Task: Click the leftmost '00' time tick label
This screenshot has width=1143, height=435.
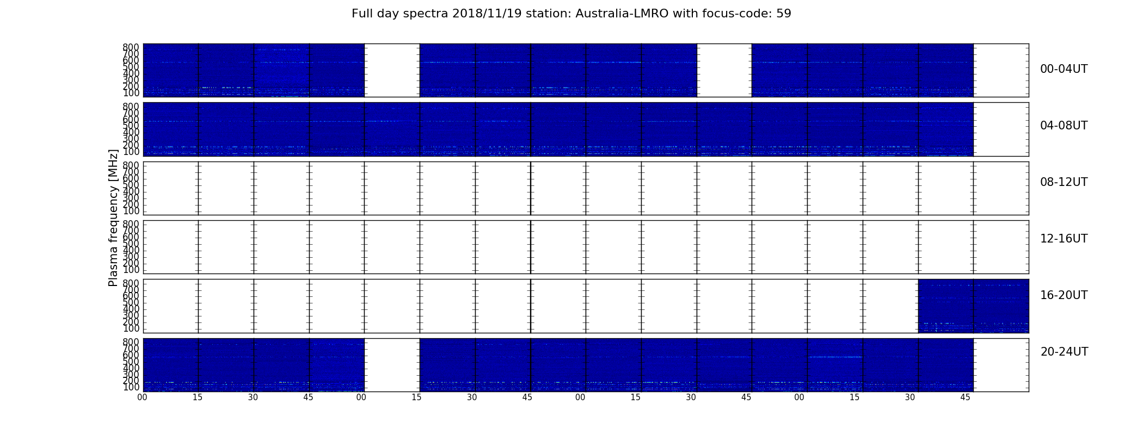Action: click(x=142, y=397)
